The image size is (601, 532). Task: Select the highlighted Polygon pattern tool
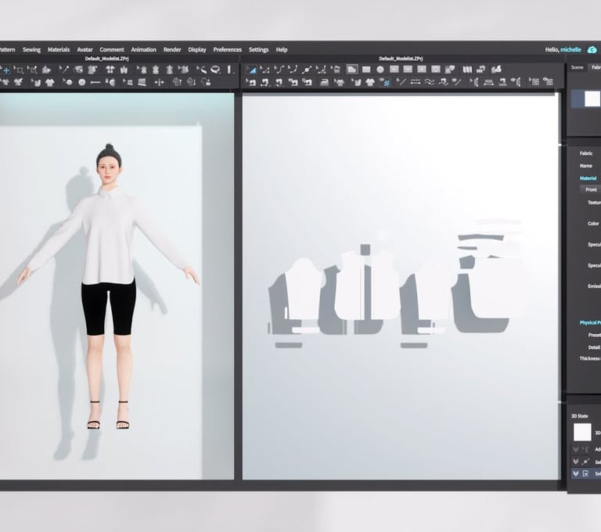(352, 70)
